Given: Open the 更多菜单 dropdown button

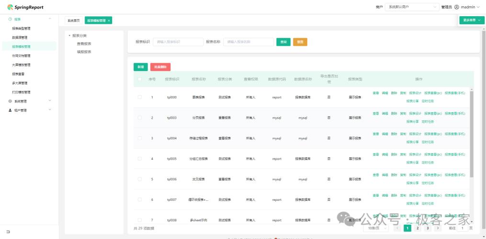Looking at the screenshot, I should (x=472, y=20).
